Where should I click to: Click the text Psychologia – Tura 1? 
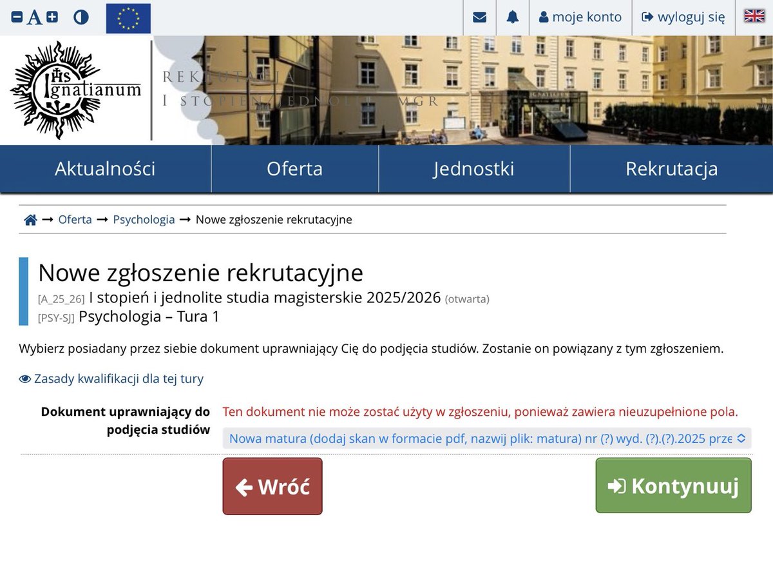coord(149,317)
